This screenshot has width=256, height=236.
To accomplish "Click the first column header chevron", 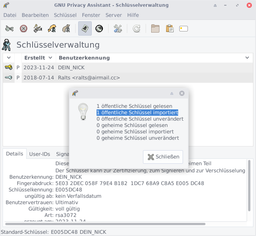I will (9, 58).
